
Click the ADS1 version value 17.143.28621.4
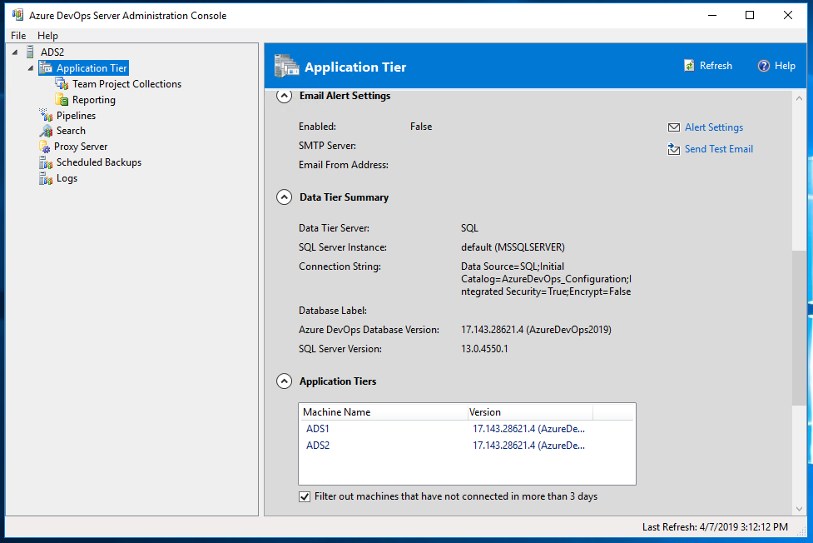(x=528, y=429)
